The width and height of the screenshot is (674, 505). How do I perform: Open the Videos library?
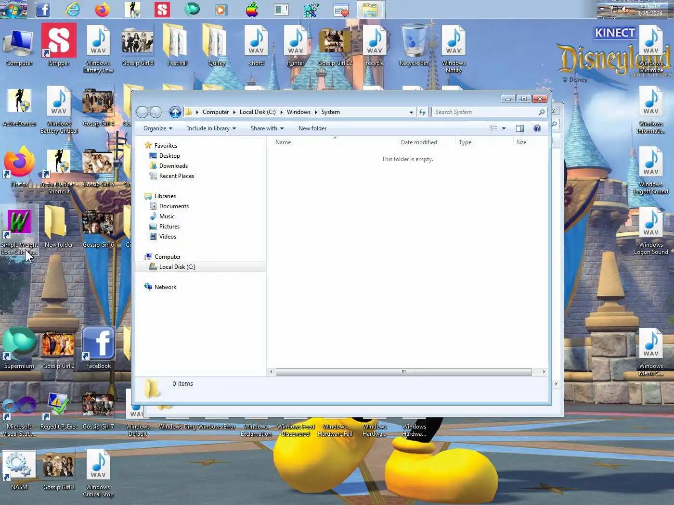click(168, 237)
